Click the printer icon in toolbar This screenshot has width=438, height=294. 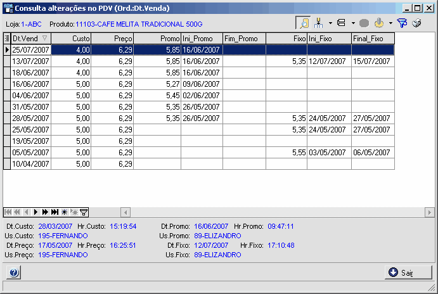[416, 23]
